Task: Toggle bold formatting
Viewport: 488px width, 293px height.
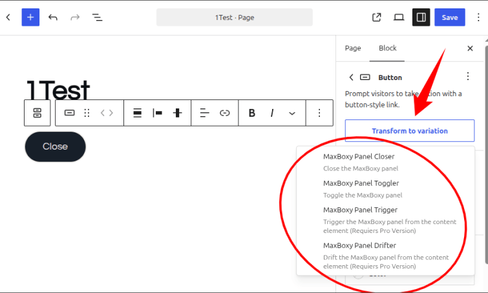Action: pyautogui.click(x=252, y=113)
